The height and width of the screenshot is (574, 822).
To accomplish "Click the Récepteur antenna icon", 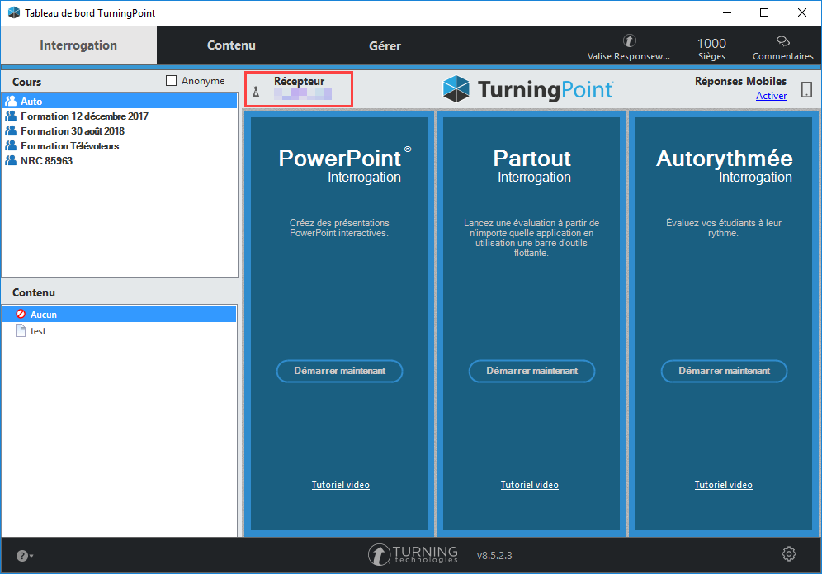I will 256,93.
